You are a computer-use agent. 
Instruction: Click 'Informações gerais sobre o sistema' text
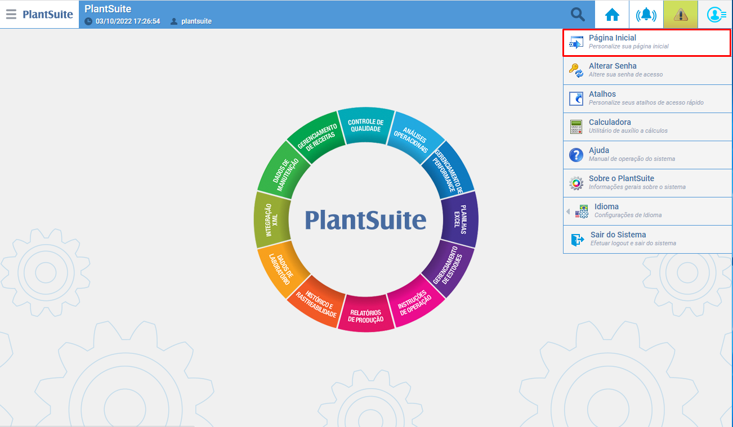coord(637,187)
